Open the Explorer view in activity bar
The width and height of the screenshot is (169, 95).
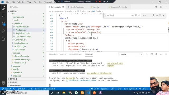[3, 8]
